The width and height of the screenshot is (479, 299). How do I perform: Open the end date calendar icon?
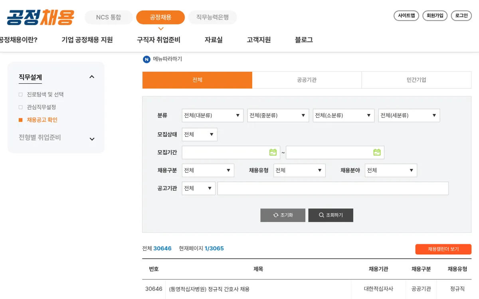[377, 152]
